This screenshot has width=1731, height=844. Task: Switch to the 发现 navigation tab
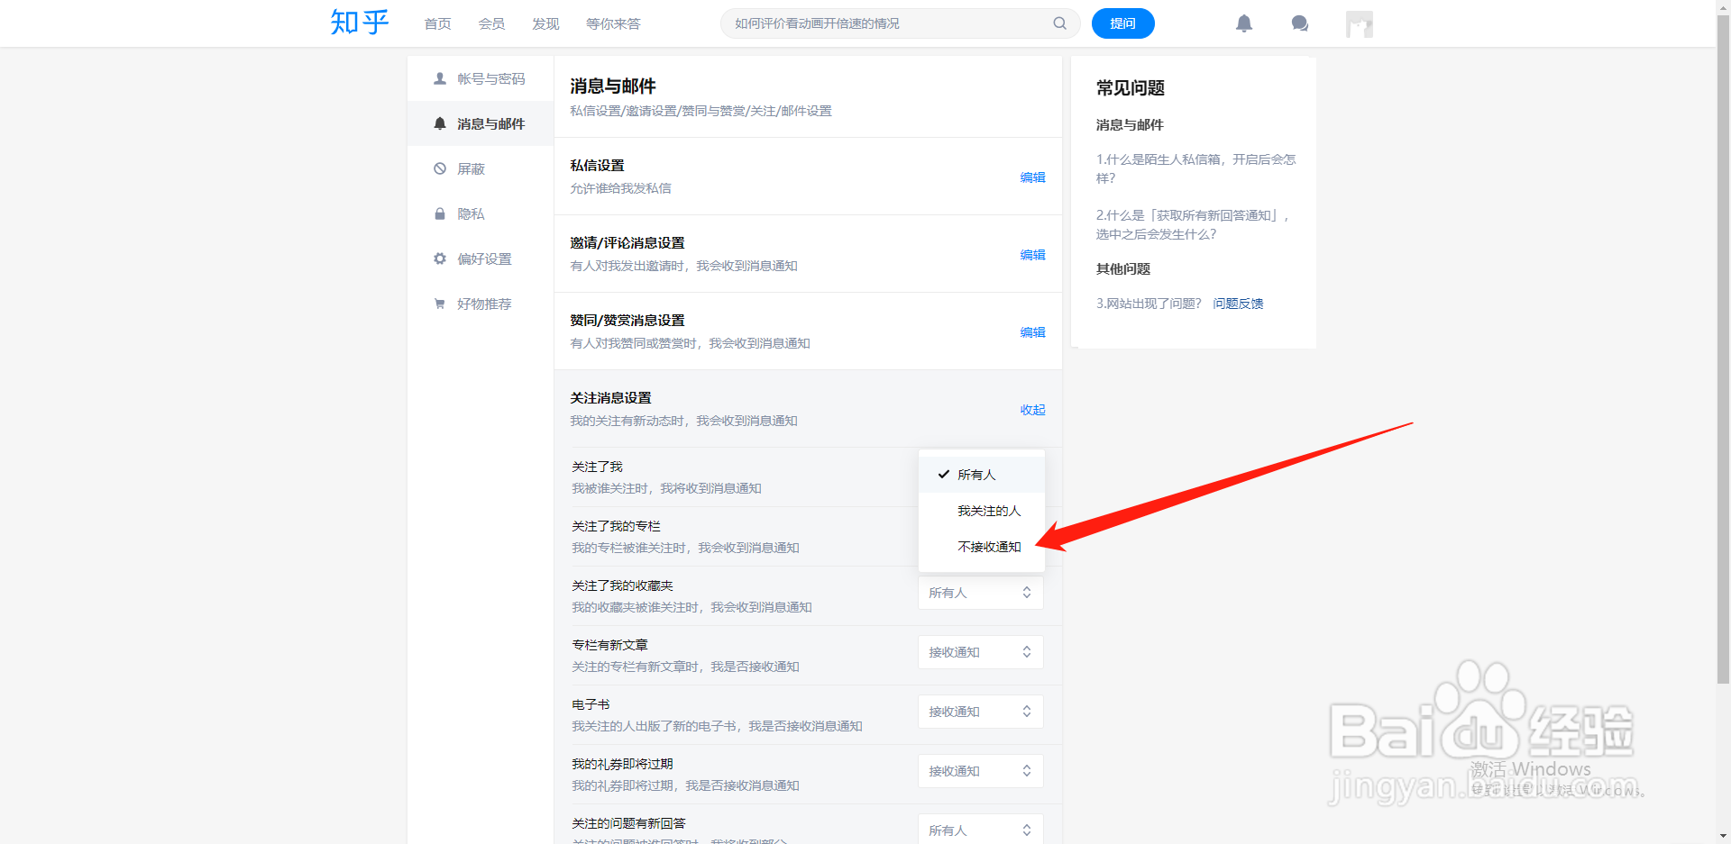[545, 23]
